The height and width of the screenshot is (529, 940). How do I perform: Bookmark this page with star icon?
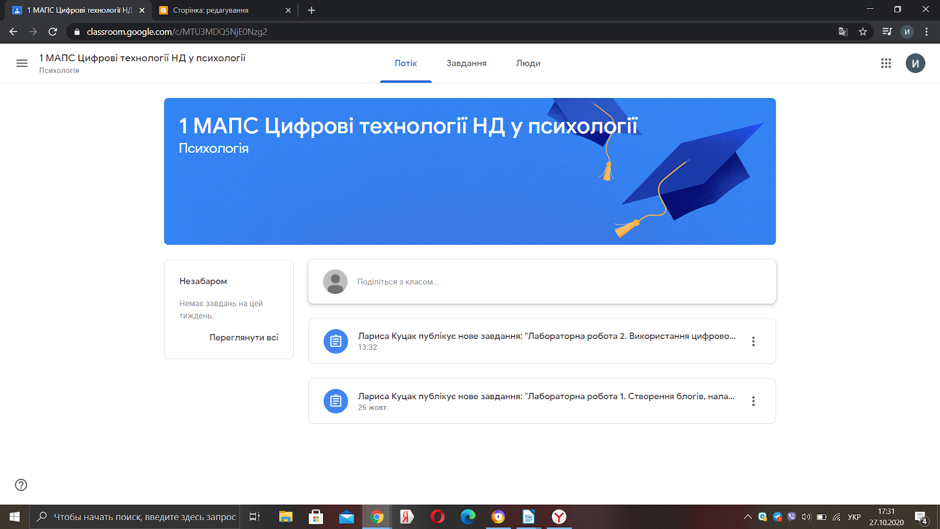click(863, 32)
